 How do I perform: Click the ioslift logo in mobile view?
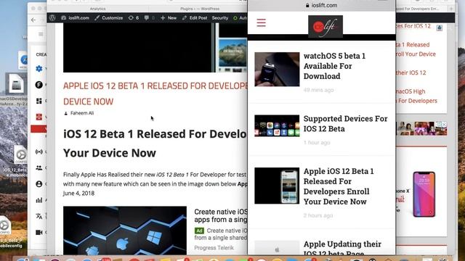[325, 26]
